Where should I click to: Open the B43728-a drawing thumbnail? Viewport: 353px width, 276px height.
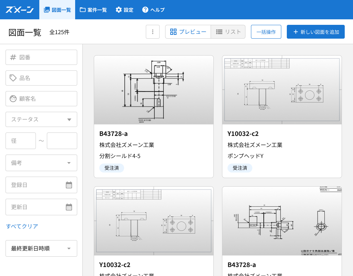pyautogui.click(x=154, y=90)
